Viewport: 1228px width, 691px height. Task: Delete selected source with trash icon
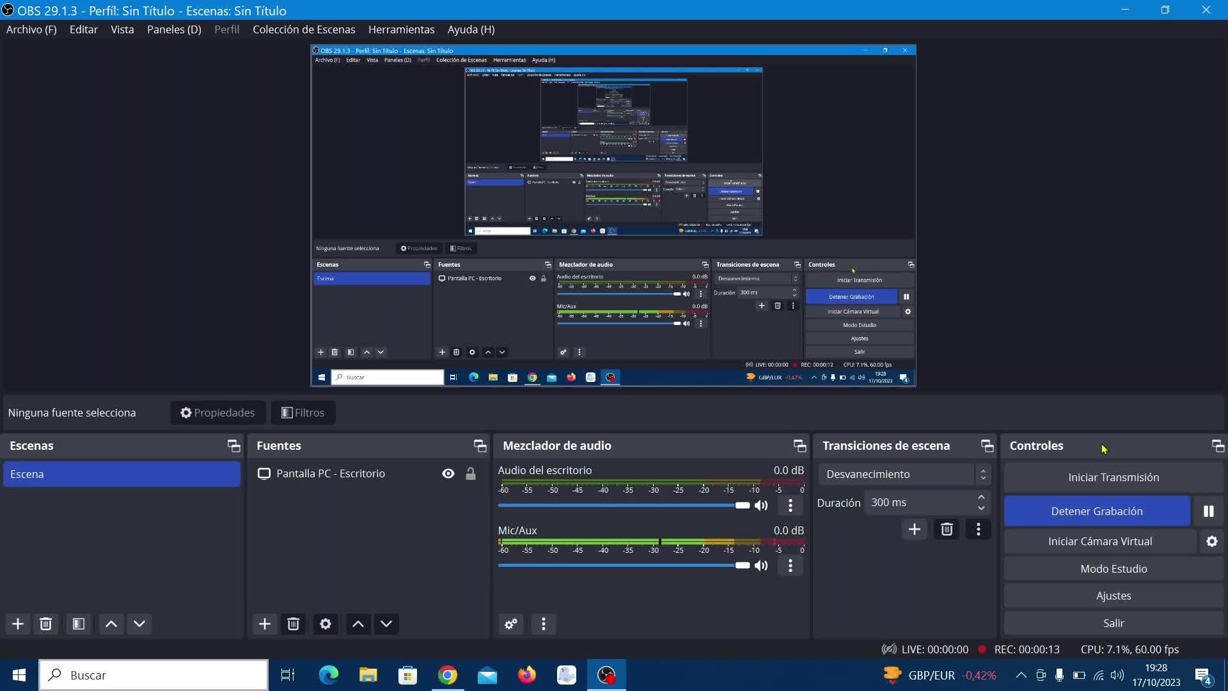click(293, 624)
